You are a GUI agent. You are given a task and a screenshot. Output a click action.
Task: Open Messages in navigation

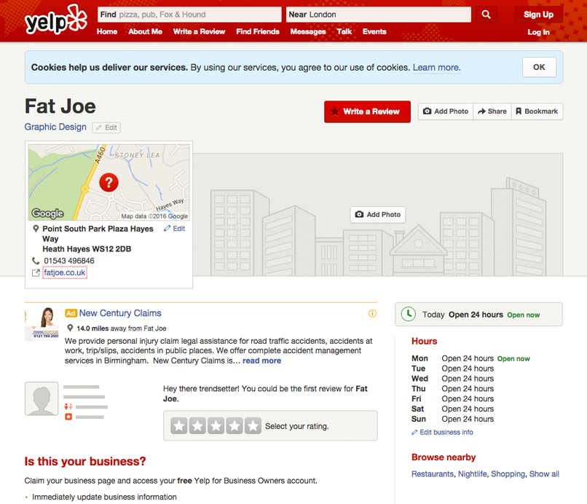click(308, 32)
